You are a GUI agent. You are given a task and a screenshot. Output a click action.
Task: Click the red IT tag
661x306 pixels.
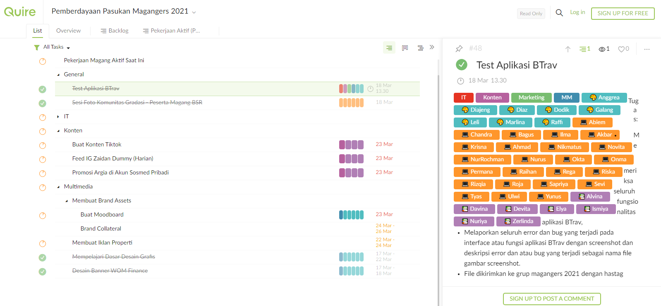coord(464,98)
